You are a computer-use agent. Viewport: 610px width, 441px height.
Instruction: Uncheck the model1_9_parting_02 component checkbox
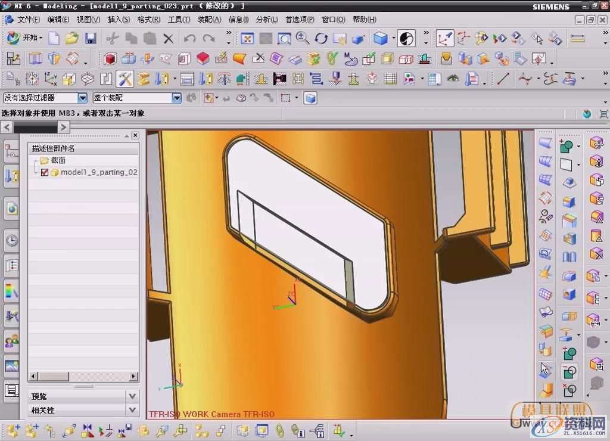click(45, 172)
